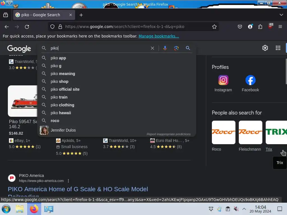Select suggestion "piko meaning"
287x215 pixels.
(x=117, y=74)
